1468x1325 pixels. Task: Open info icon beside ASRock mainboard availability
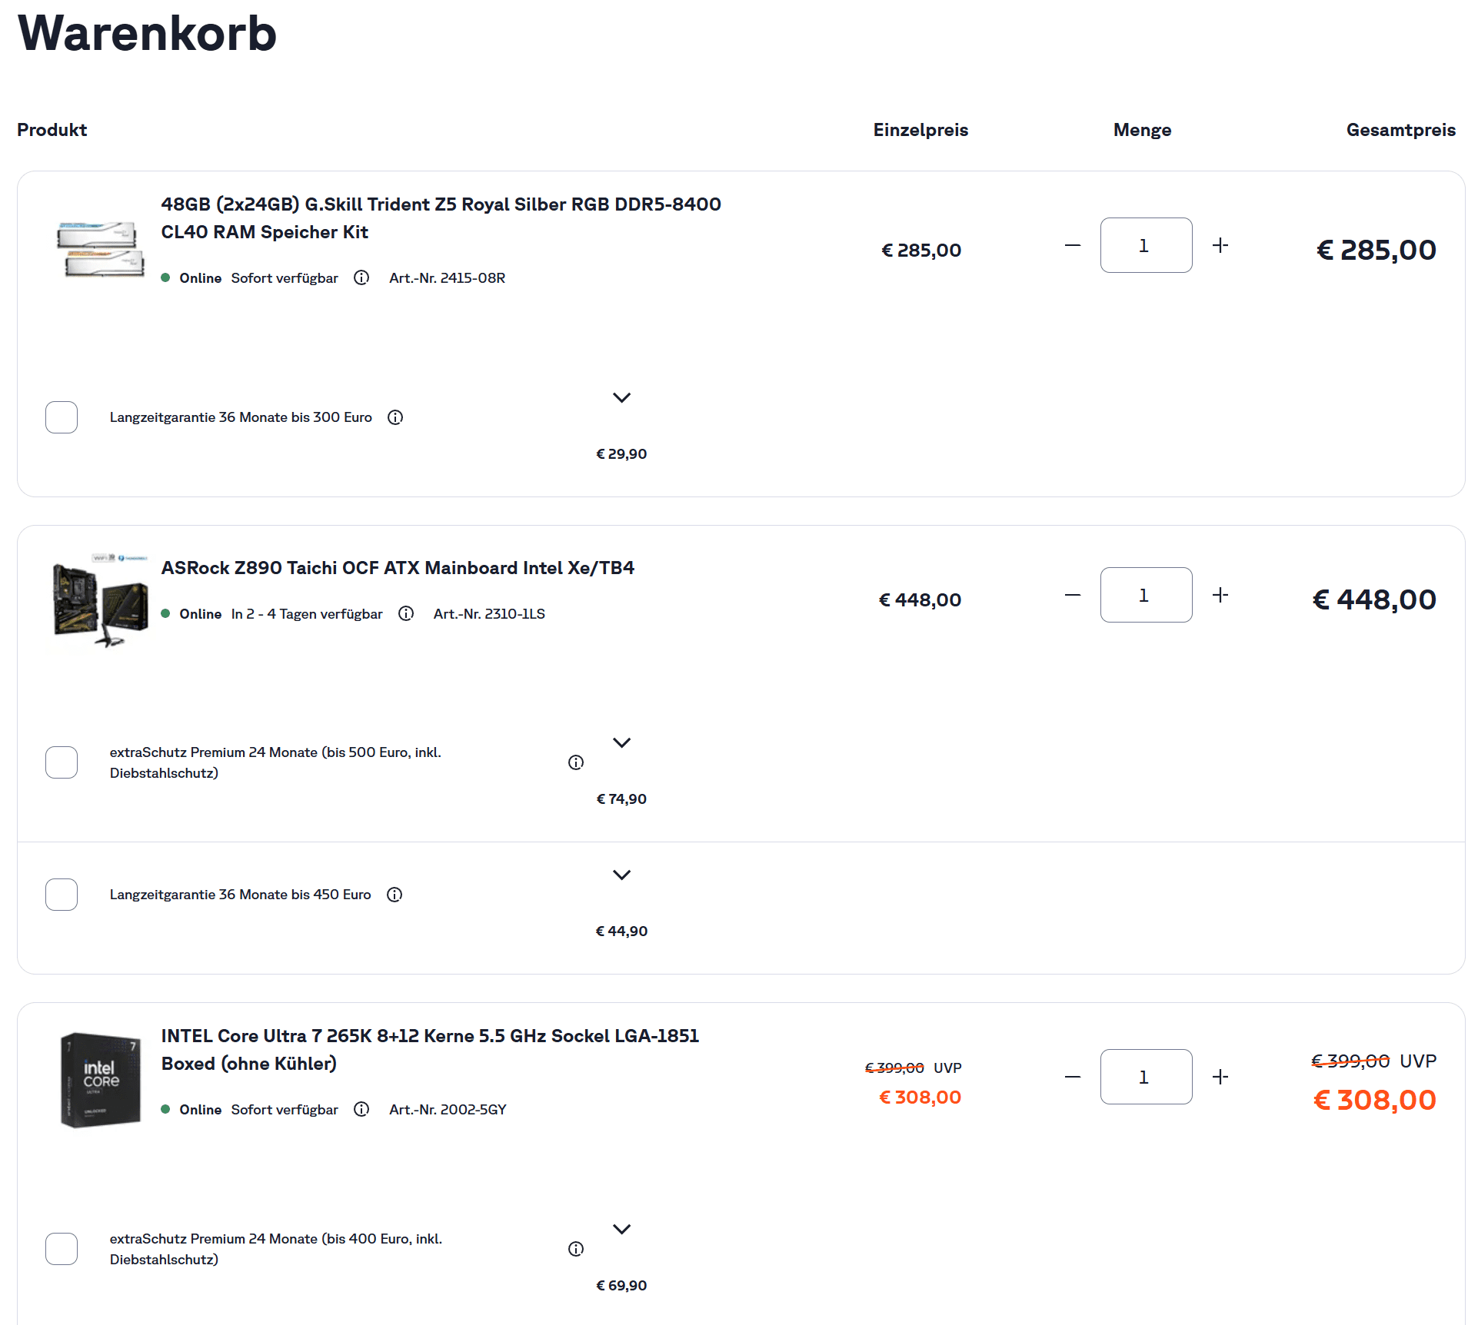406,613
